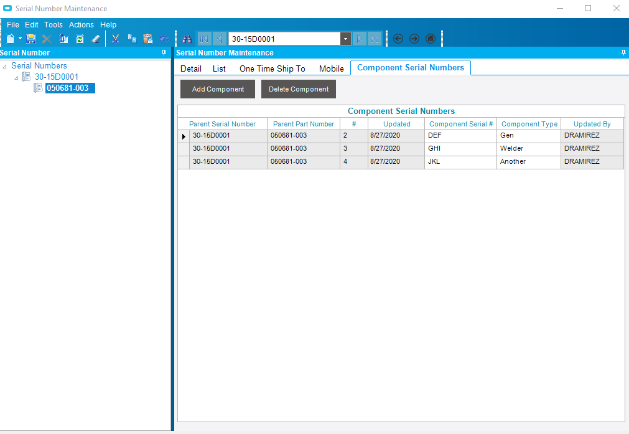Collapse the Serial Numbers root node
This screenshot has height=434, width=629.
[x=5, y=66]
